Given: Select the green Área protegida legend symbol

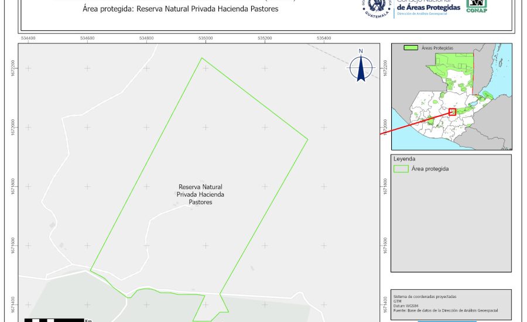Looking at the screenshot, I should click(401, 169).
